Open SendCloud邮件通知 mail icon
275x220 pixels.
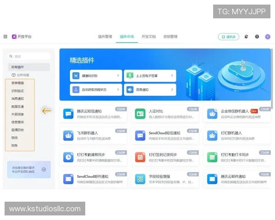tap(68, 179)
